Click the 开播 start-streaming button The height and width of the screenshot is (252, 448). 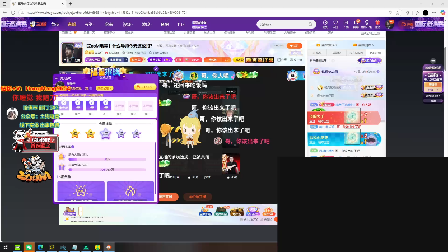coord(407,24)
